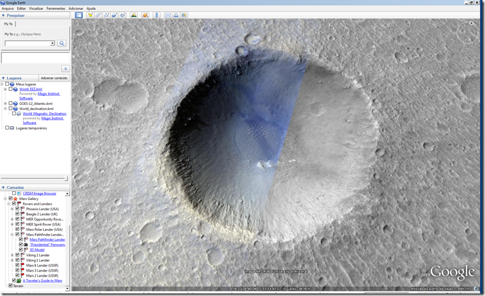
Task: Open the Fly To search dropdown arrow
Action: (52, 43)
